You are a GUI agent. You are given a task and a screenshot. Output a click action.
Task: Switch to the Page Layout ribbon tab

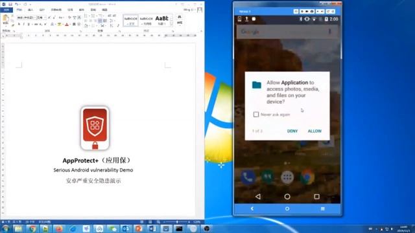(x=56, y=10)
